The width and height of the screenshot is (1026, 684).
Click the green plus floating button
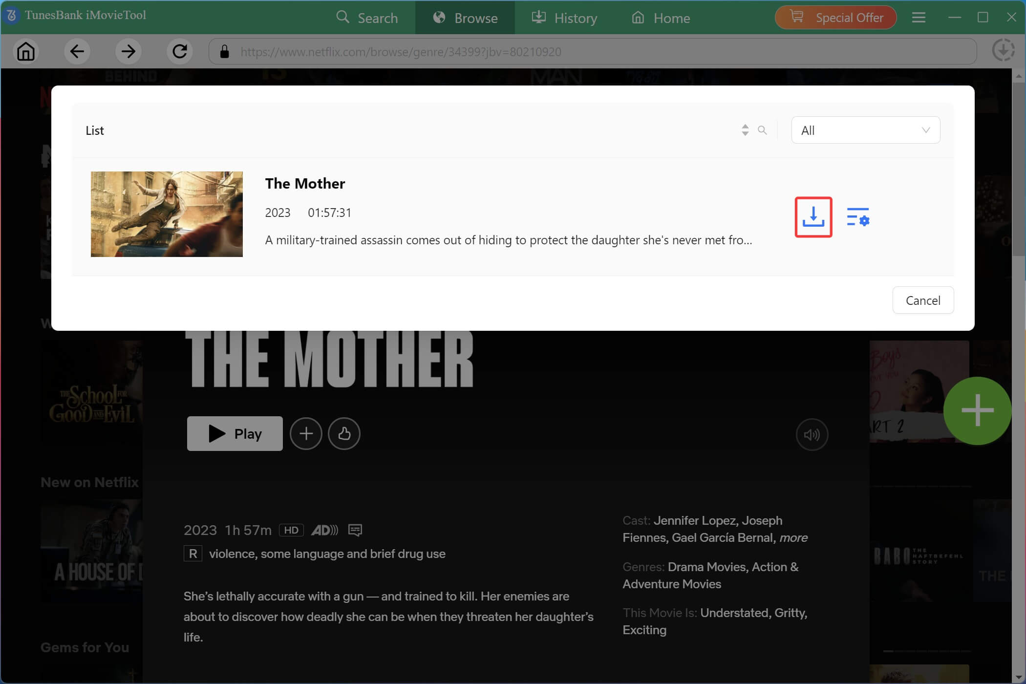(977, 411)
